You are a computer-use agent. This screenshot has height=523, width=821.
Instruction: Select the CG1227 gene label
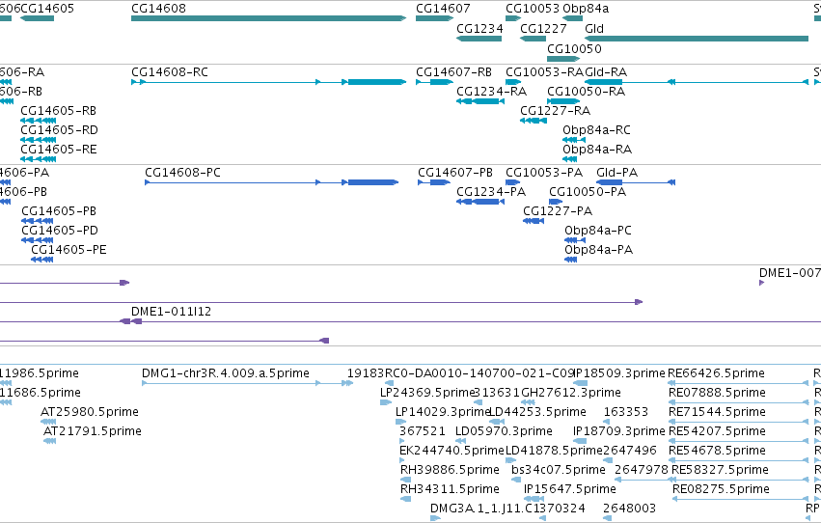pos(543,29)
